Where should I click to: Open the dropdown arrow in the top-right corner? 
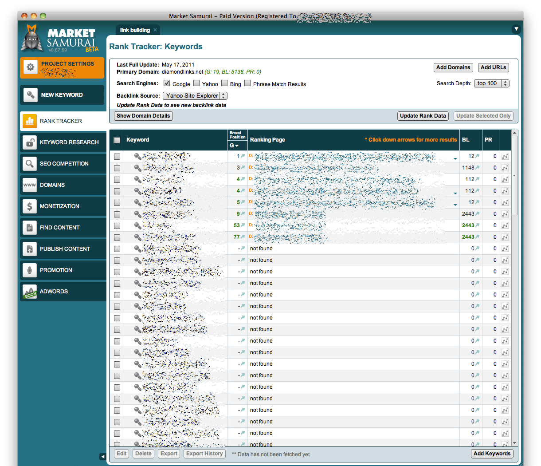(x=516, y=29)
